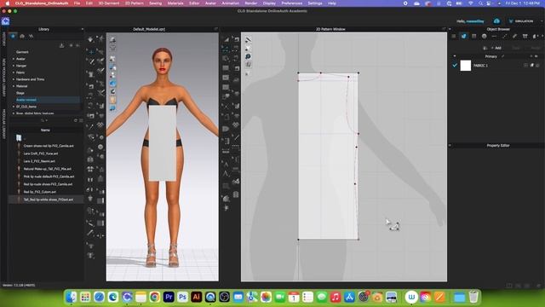This screenshot has height=307, width=545.
Task: Click the blue cloud icon in header
Action: [496, 21]
